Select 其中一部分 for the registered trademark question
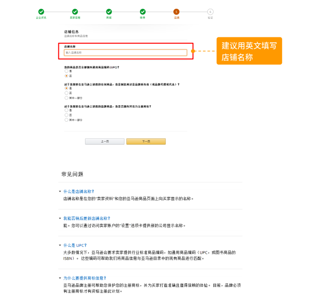This screenshot has height=308, width=324. (x=66, y=119)
